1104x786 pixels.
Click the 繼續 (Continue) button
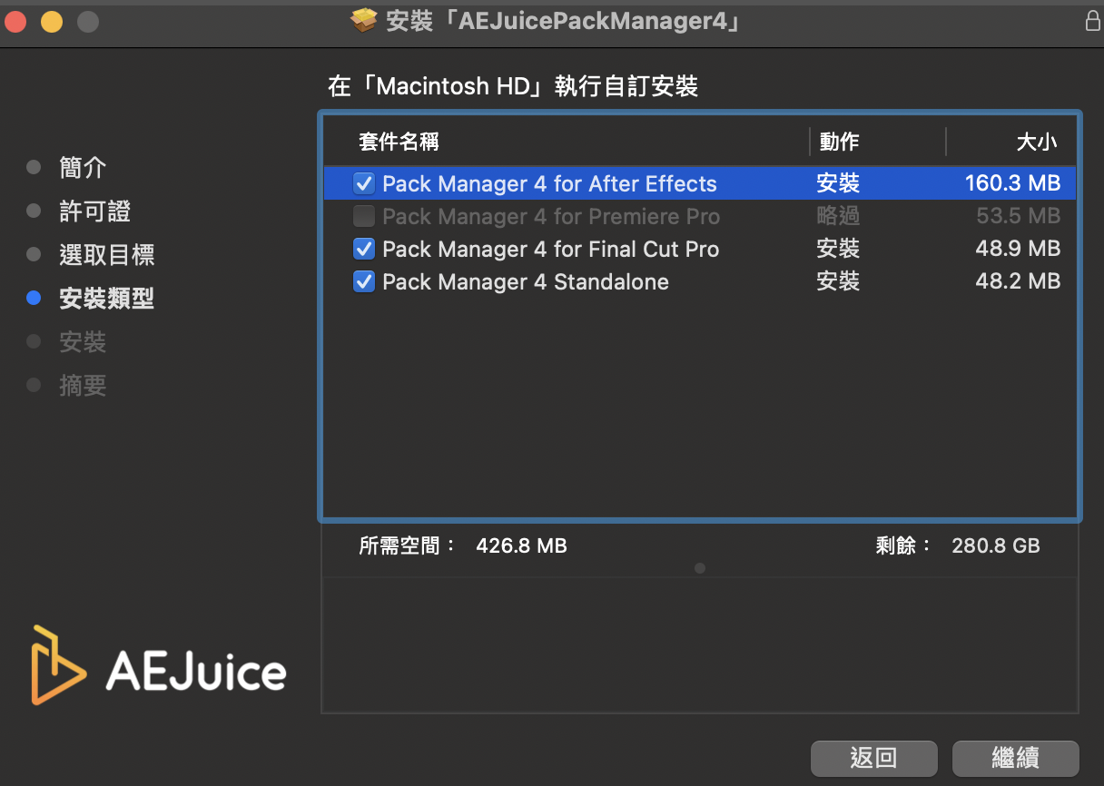coord(1015,759)
